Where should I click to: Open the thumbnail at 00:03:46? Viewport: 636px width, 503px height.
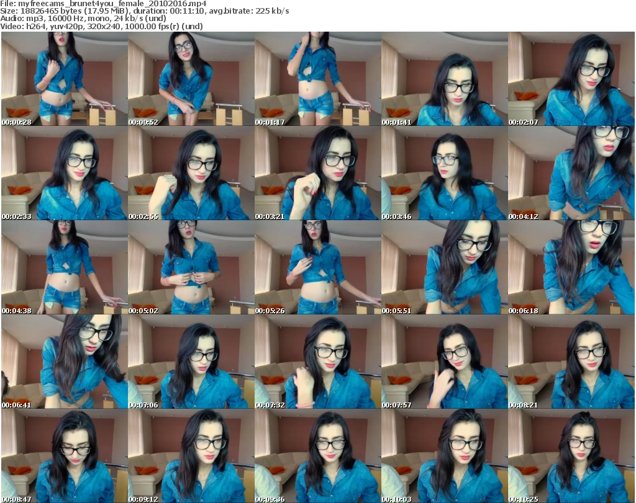point(445,173)
